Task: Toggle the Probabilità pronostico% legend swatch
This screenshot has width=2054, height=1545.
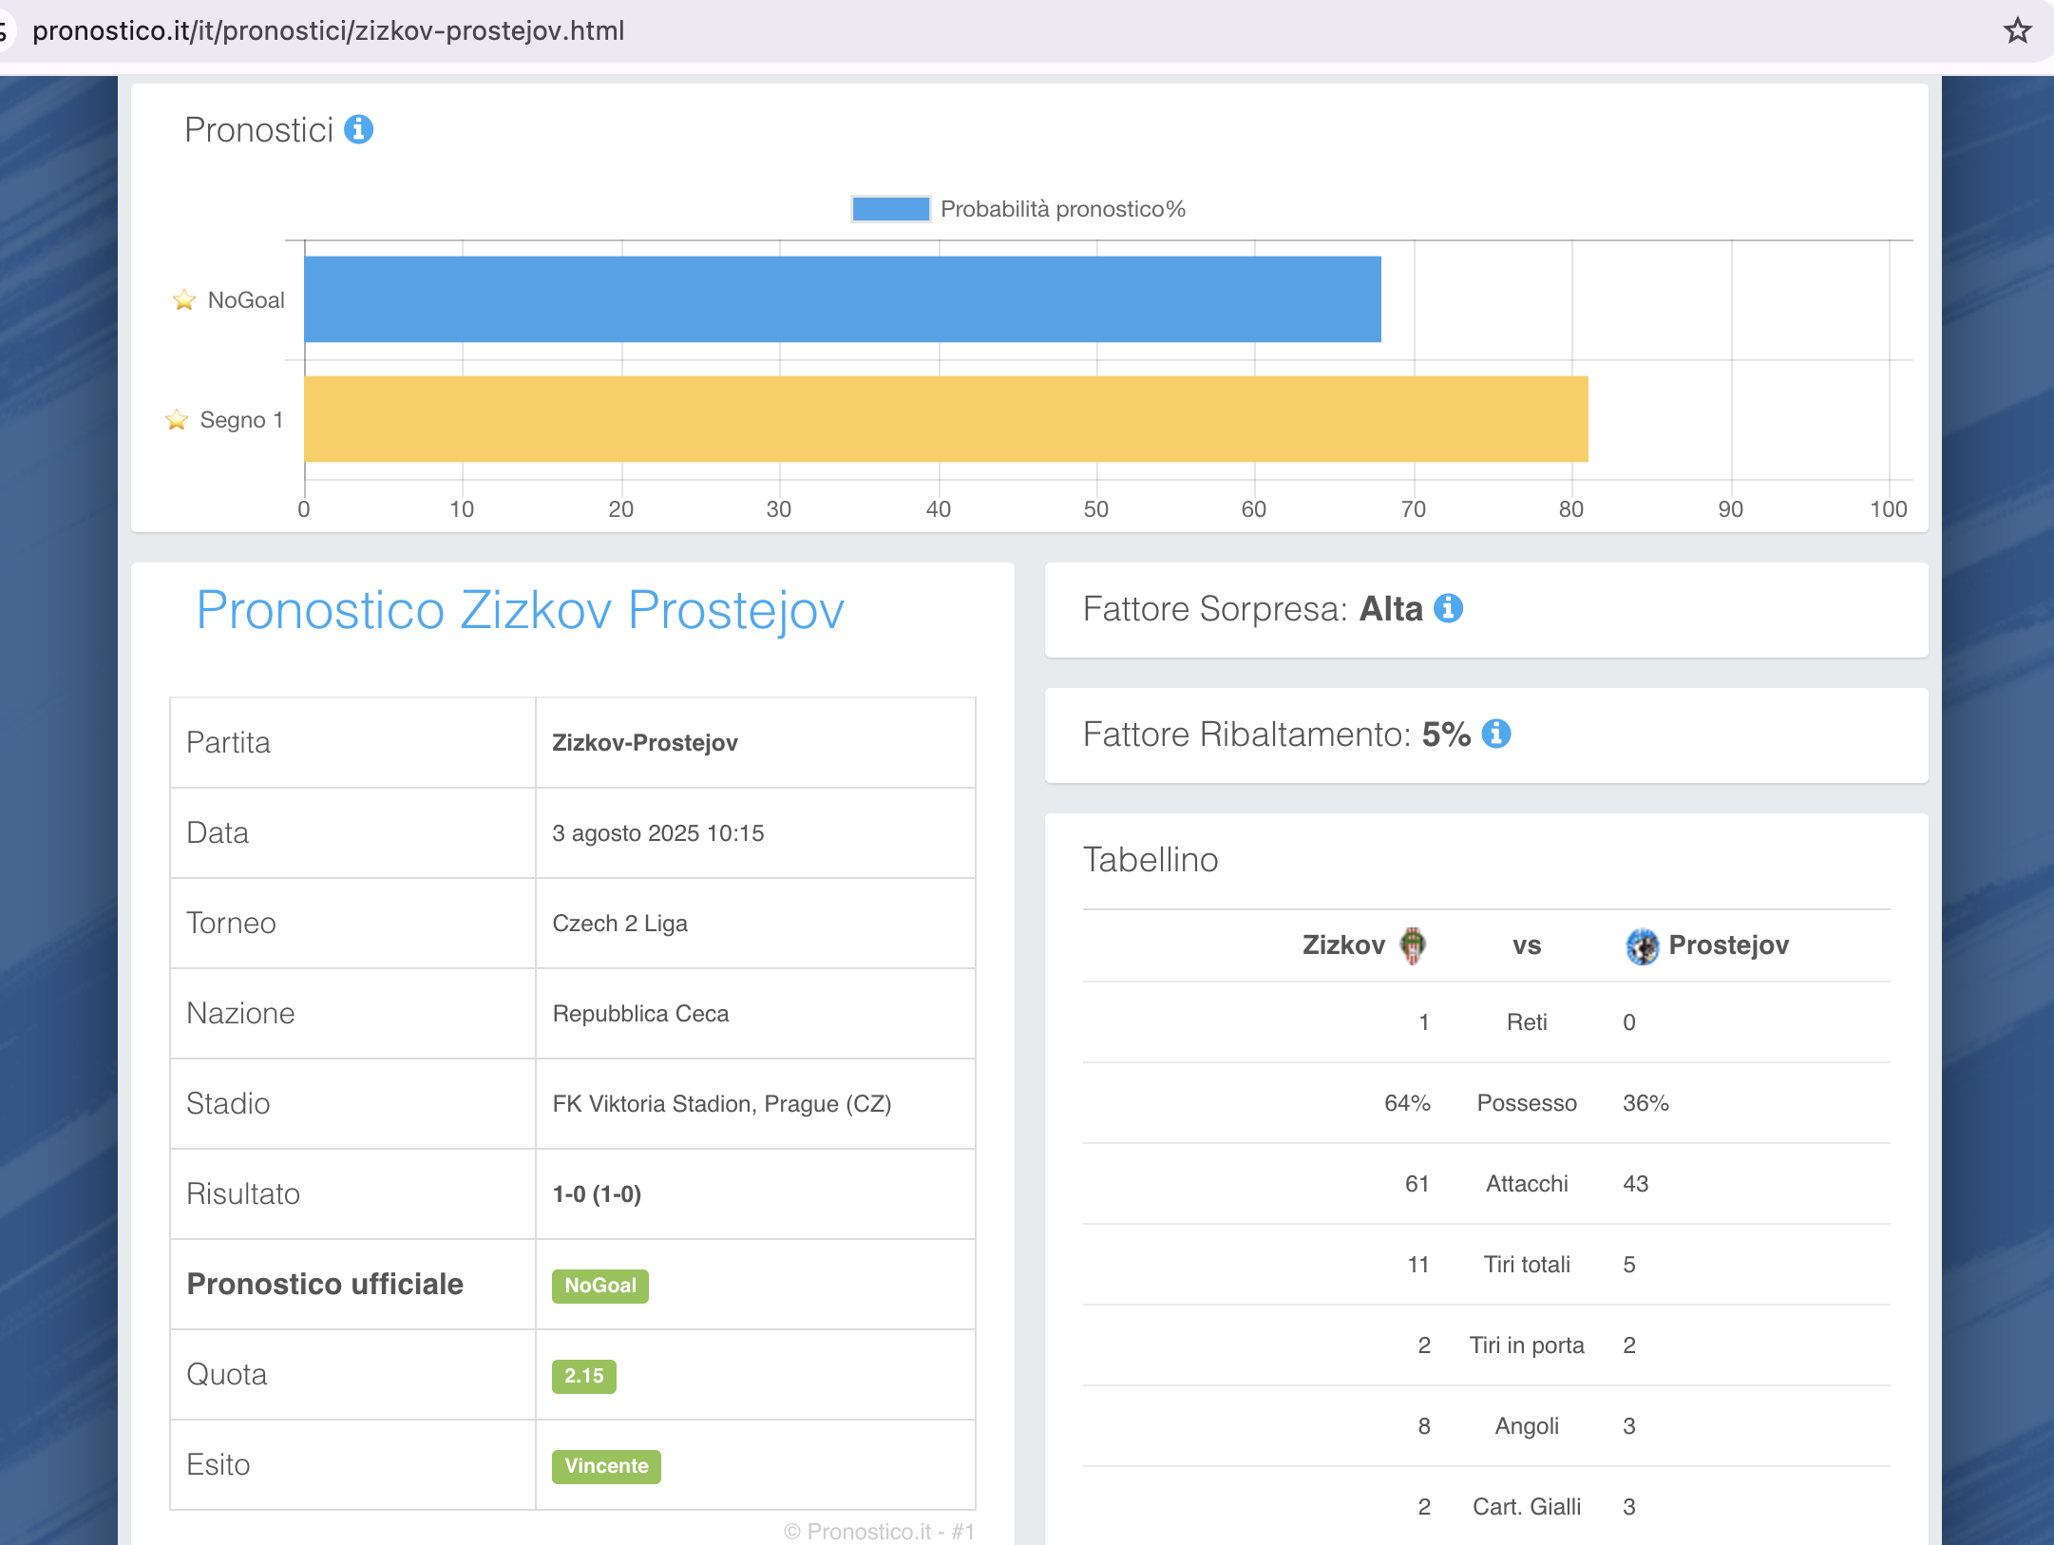Action: point(890,209)
